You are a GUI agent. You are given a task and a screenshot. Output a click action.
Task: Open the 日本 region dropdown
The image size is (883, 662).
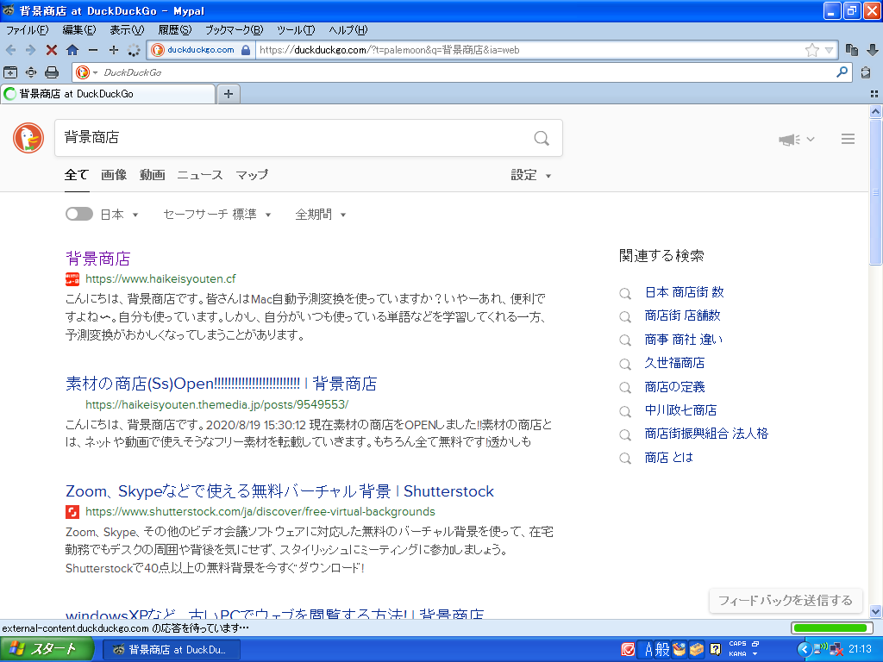coord(119,215)
